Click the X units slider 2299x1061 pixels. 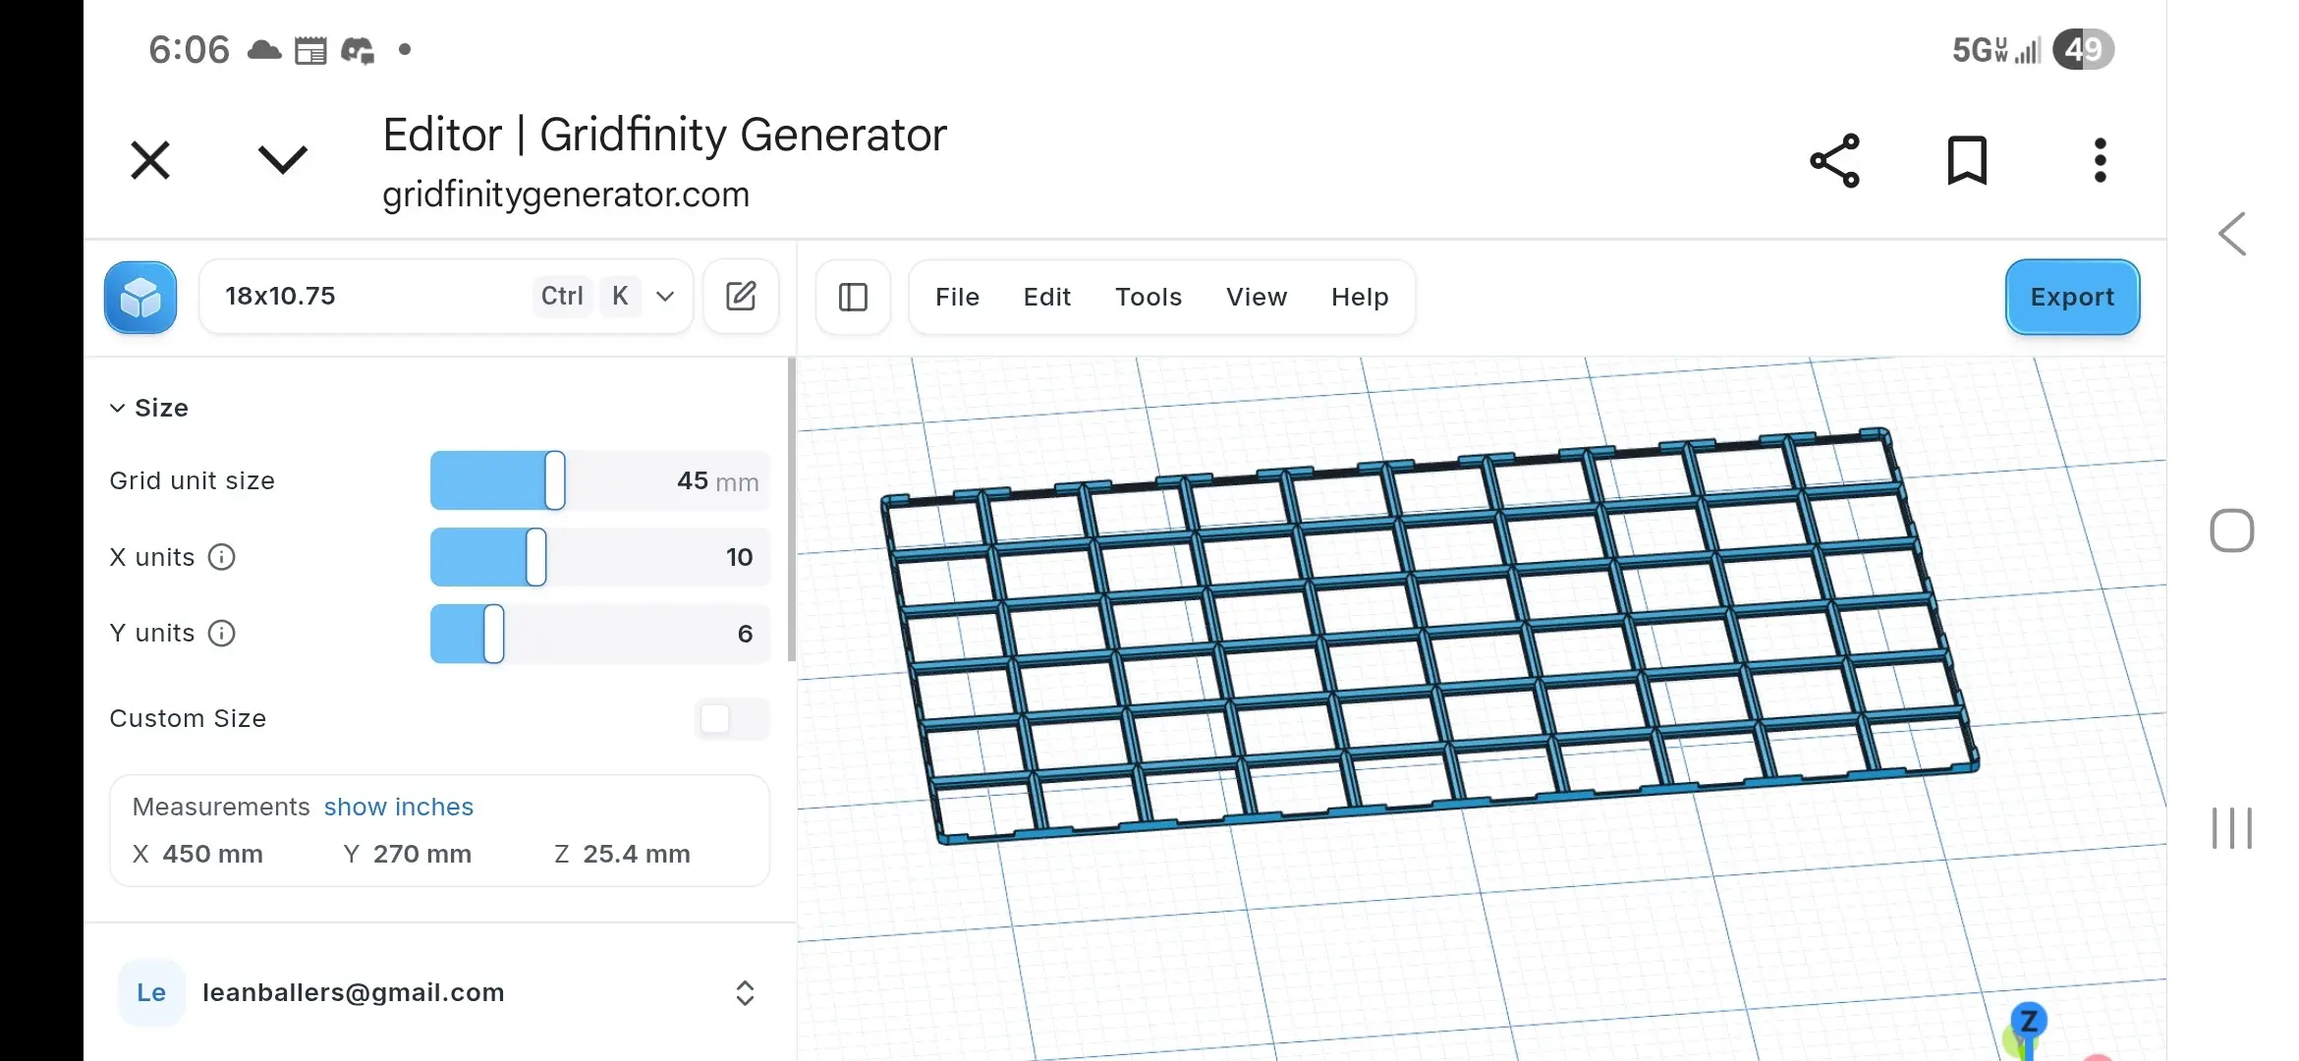pos(599,557)
